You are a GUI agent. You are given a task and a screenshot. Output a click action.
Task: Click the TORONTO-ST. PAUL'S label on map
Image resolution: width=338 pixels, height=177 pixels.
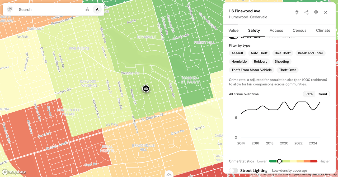[x=189, y=80]
